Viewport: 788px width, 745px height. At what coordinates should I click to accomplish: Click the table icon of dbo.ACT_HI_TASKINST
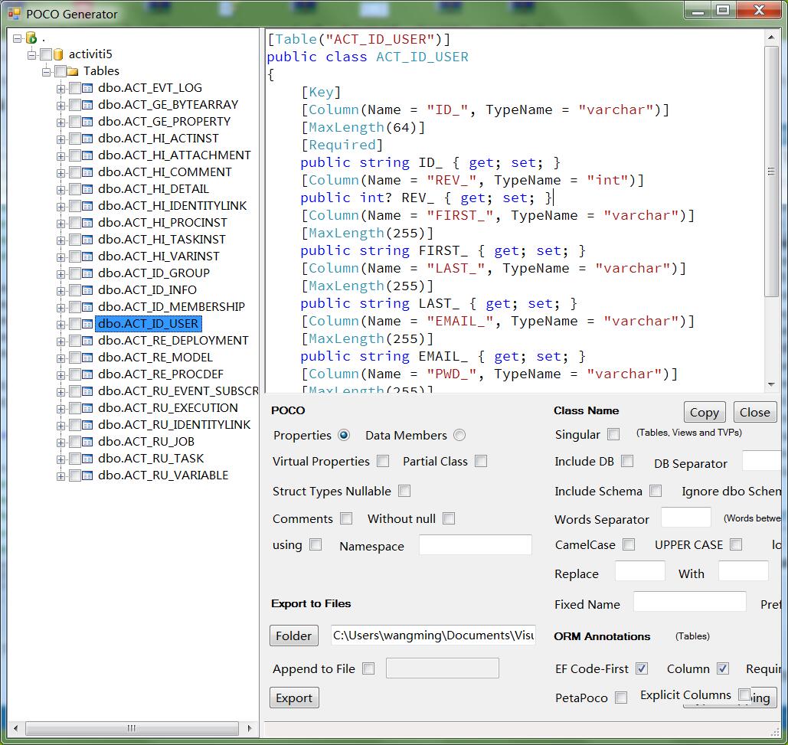(x=87, y=240)
